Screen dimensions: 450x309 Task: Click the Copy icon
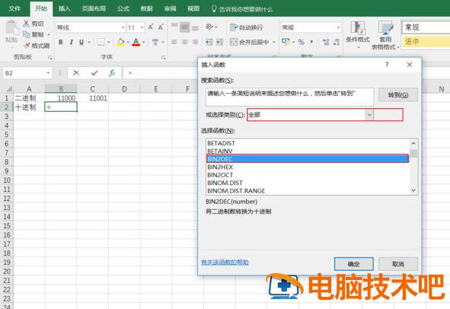[x=26, y=34]
